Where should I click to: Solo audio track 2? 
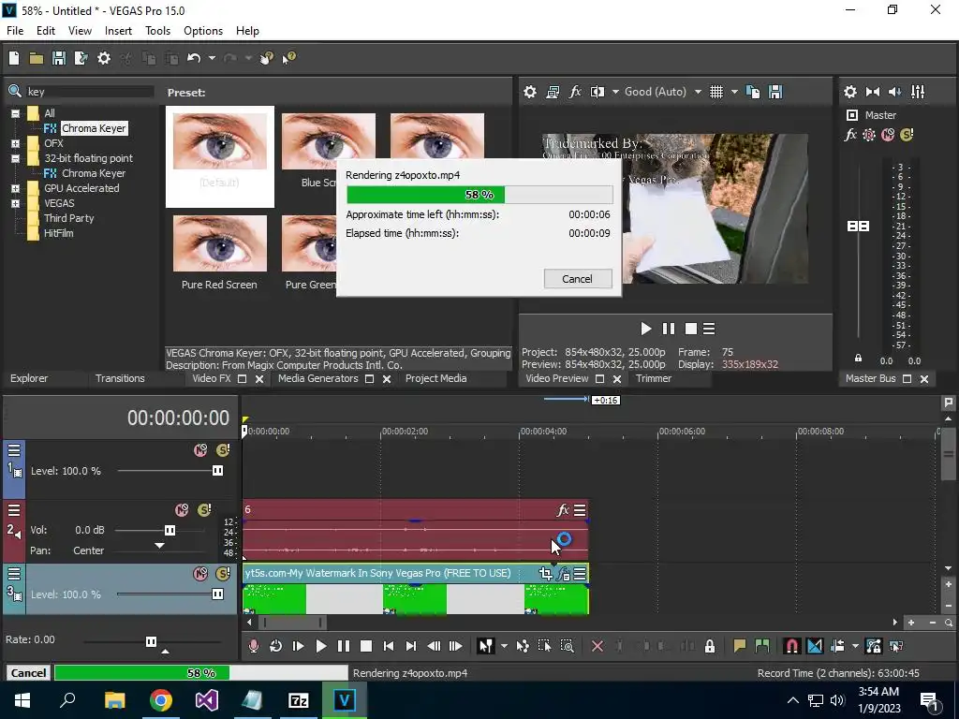coord(204,510)
